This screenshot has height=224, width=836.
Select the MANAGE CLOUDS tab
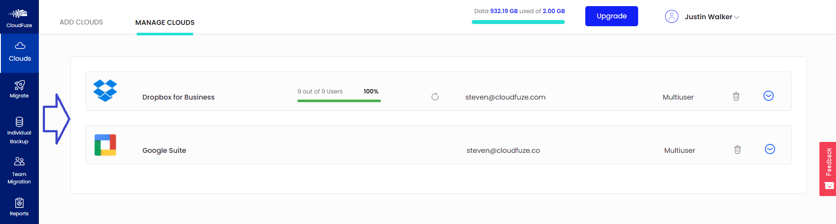165,22
